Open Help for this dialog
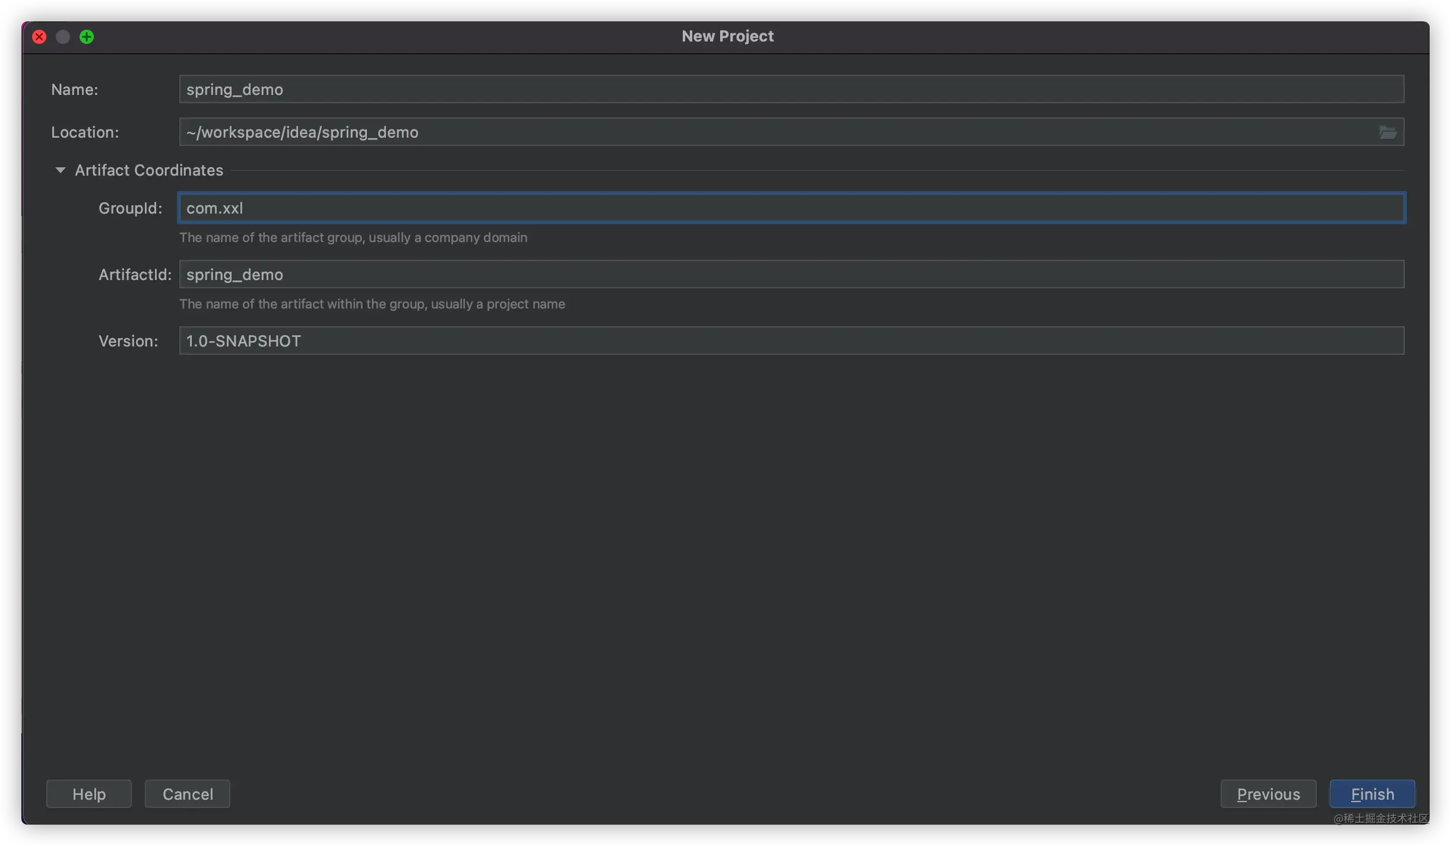Screen dimensions: 1451x846 coord(89,794)
